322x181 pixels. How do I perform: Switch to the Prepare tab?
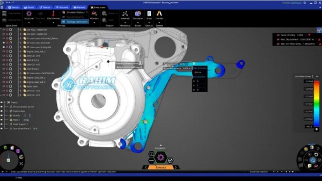click(x=79, y=7)
